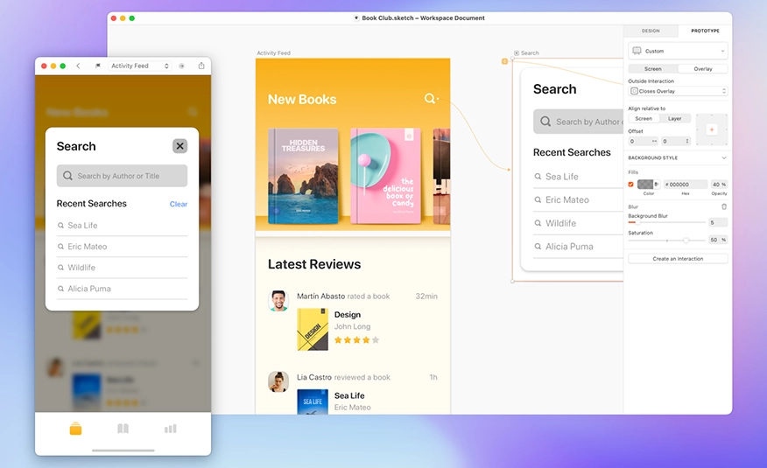The width and height of the screenshot is (767, 468).
Task: Tap the bar chart stats tab icon
Action: click(170, 429)
